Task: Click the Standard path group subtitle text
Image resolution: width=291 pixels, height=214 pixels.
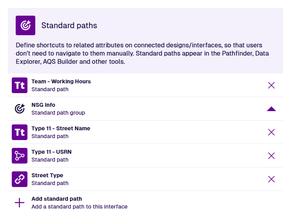Action: 58,113
